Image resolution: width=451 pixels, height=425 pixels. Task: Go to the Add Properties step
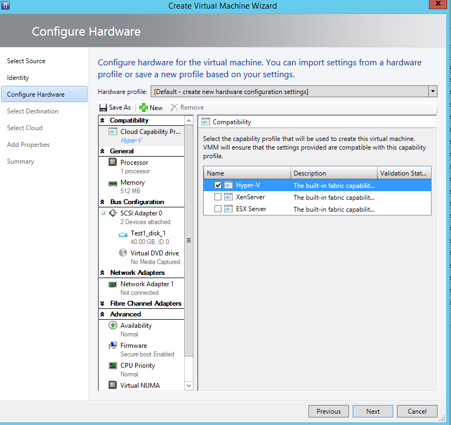coord(28,144)
